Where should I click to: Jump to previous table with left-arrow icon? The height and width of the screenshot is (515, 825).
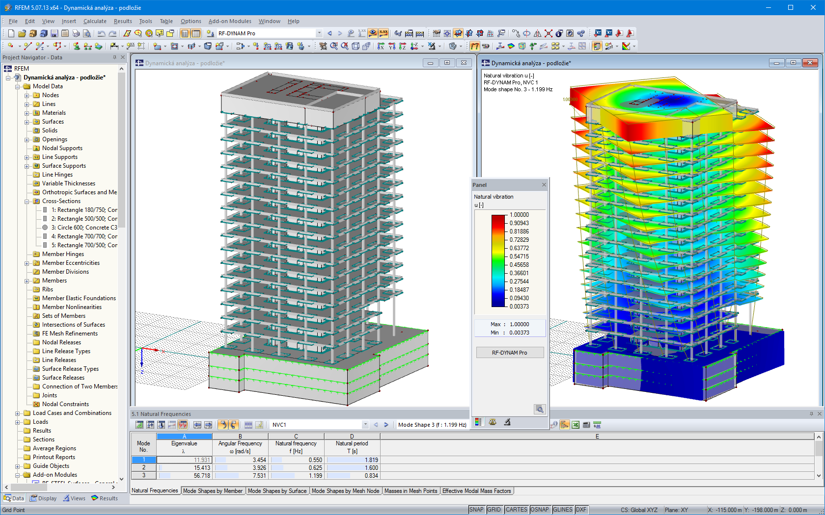pyautogui.click(x=197, y=425)
